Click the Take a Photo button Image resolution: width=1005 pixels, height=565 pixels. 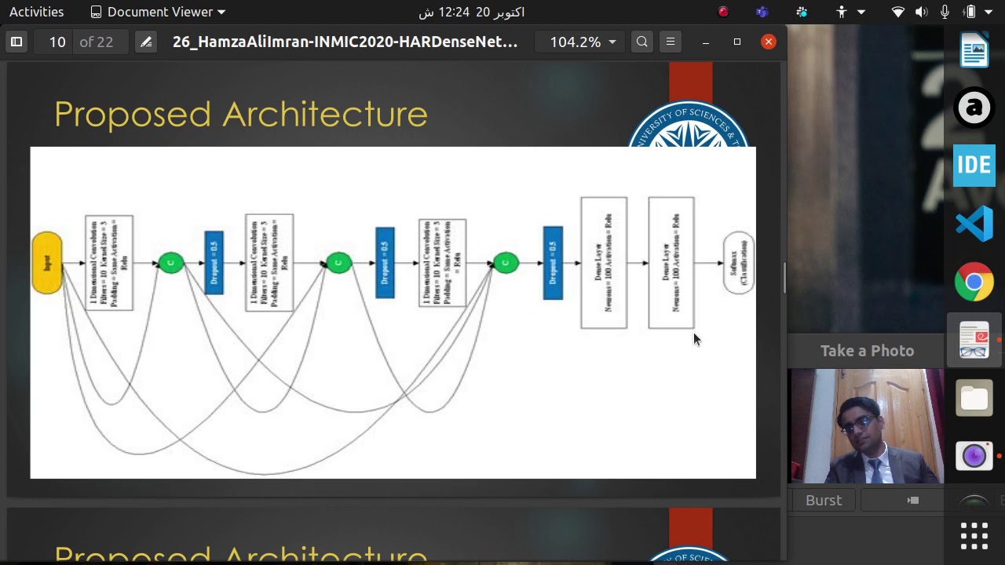[x=867, y=351]
